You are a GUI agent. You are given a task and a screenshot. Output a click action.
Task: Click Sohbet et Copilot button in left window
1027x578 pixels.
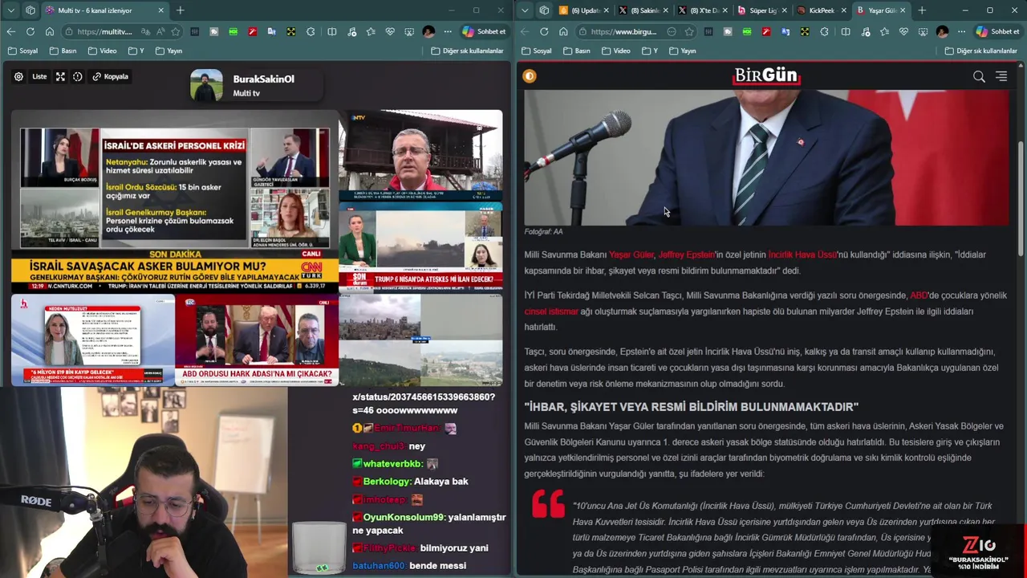click(x=484, y=31)
